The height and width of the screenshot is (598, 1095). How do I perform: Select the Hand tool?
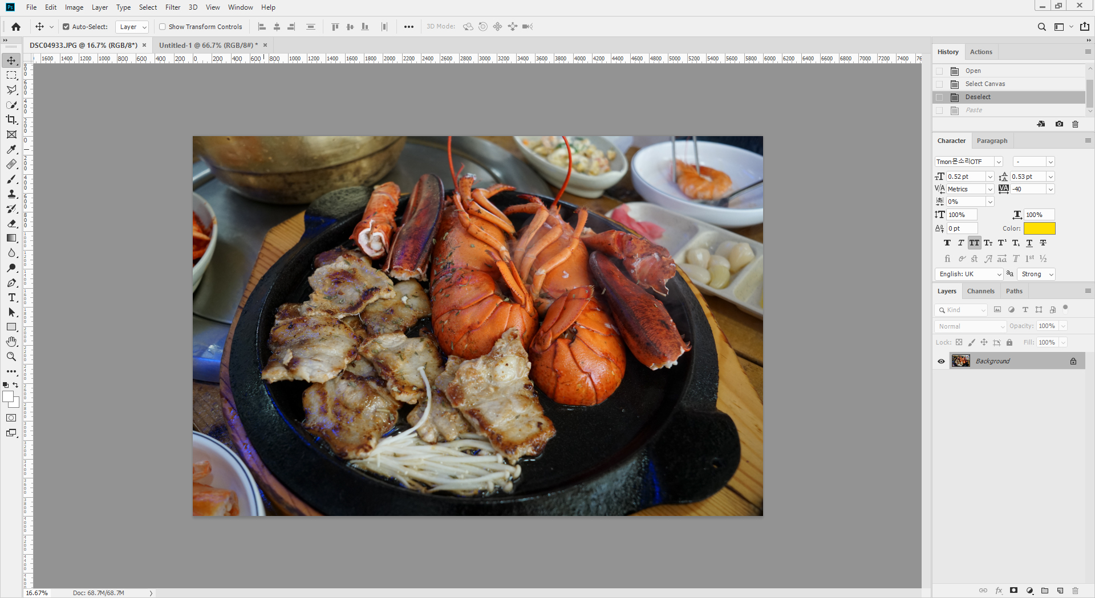(11, 342)
